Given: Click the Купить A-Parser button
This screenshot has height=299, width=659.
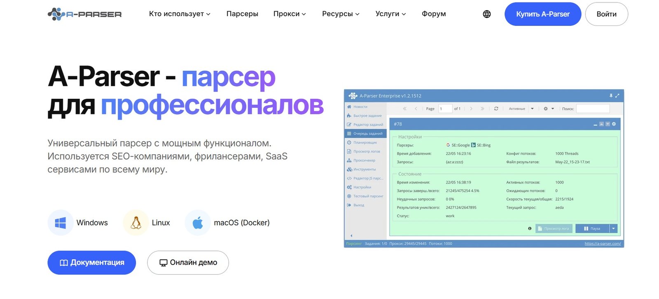Looking at the screenshot, I should (543, 14).
